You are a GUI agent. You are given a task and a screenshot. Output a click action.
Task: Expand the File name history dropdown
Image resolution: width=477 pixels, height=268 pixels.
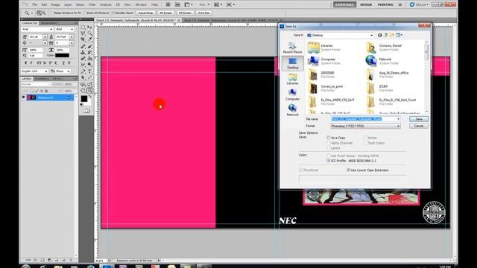tap(398, 119)
